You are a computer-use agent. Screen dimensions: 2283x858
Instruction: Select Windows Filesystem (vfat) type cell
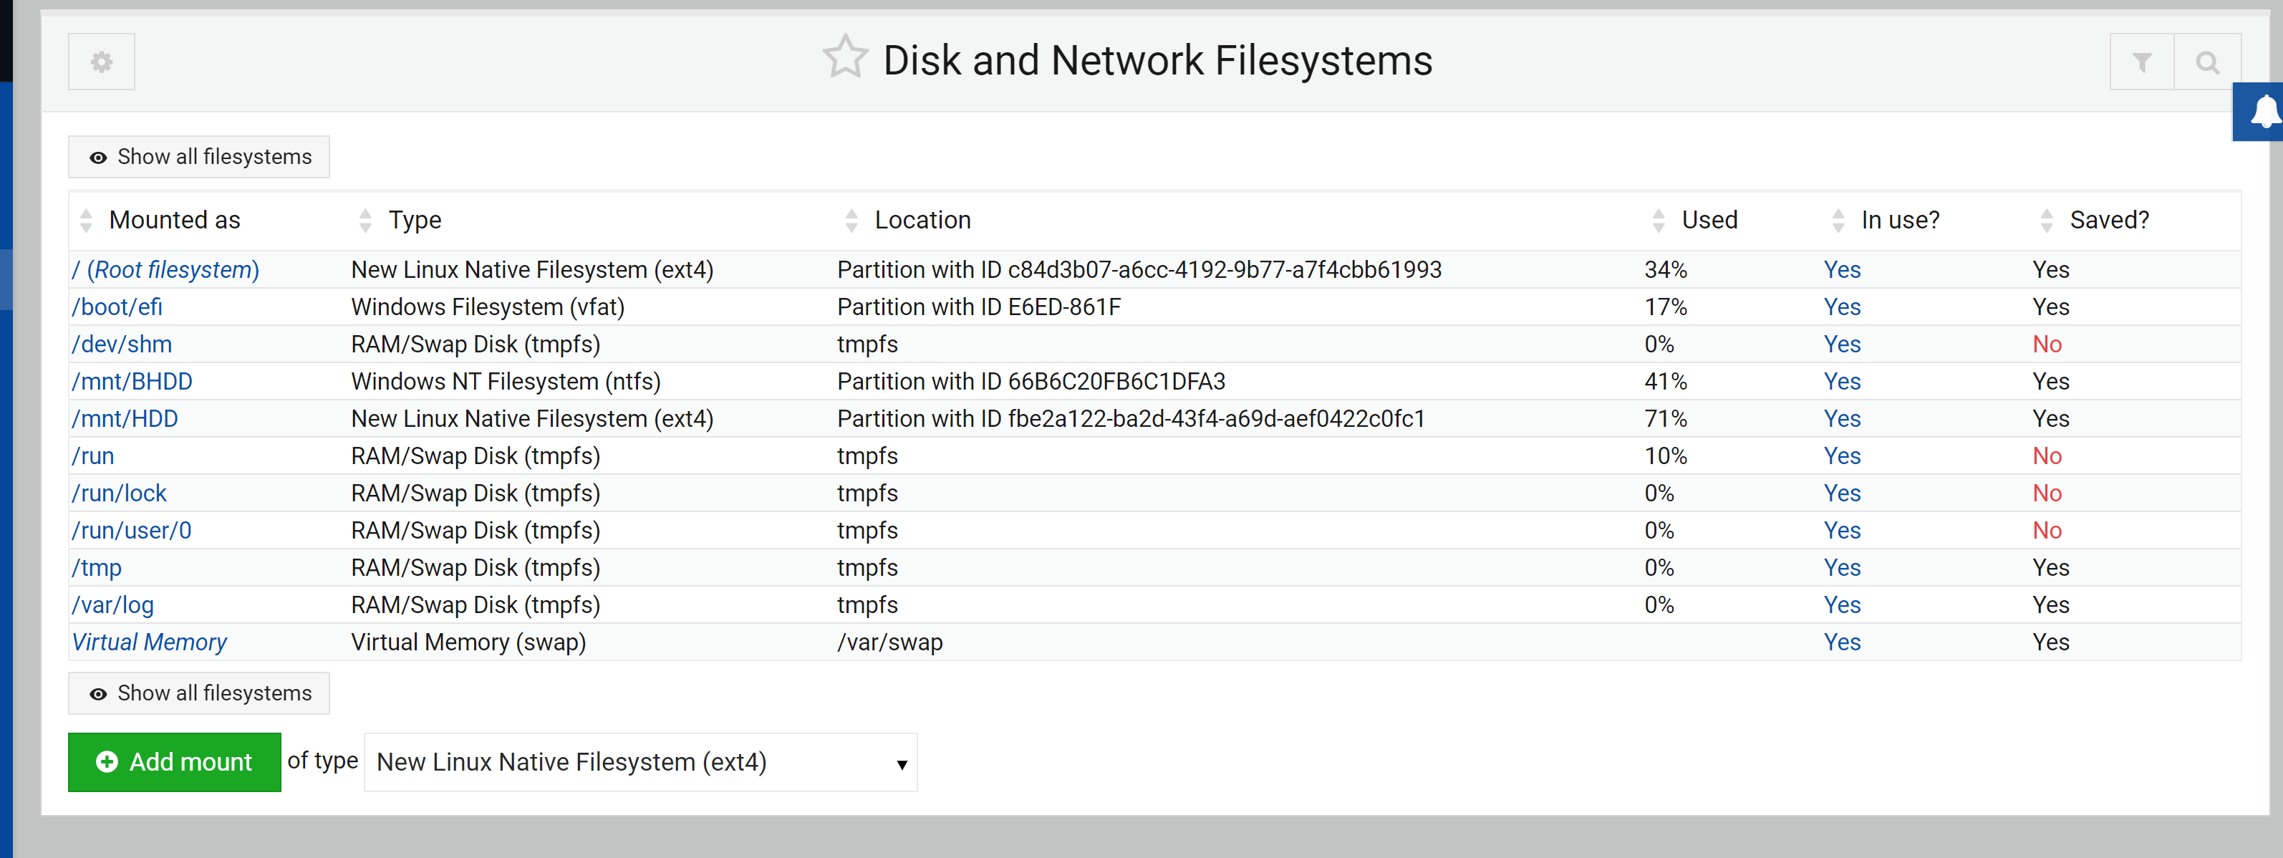point(488,307)
